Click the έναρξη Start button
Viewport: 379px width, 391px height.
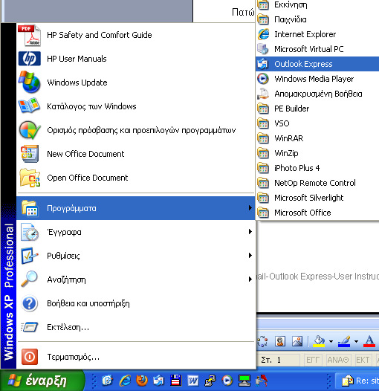(x=42, y=381)
